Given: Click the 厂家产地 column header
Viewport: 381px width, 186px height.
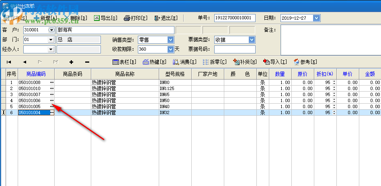Looking at the screenshot, I should [x=208, y=74].
